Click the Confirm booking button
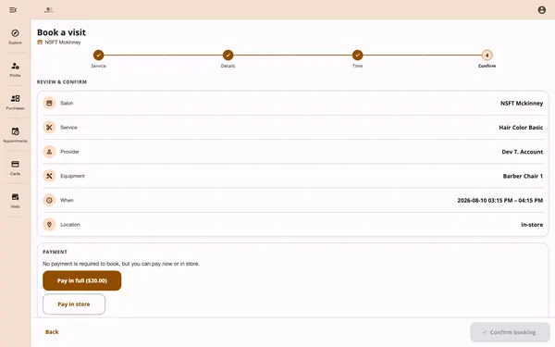The width and height of the screenshot is (555, 347). pyautogui.click(x=510, y=332)
